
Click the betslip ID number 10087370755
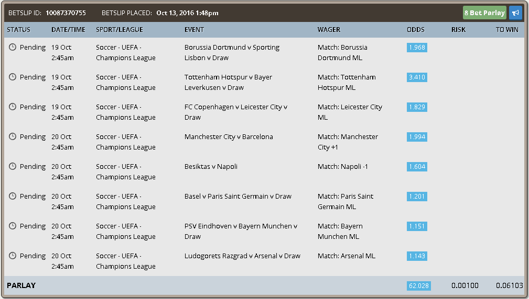(66, 13)
